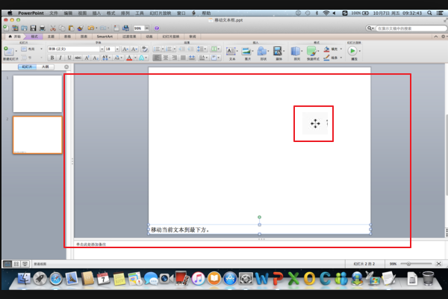Open the Slide Show menu
This screenshot has height=299, width=448.
161,13
